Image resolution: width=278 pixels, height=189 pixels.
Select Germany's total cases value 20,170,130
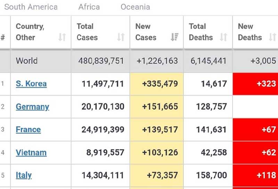(103, 107)
